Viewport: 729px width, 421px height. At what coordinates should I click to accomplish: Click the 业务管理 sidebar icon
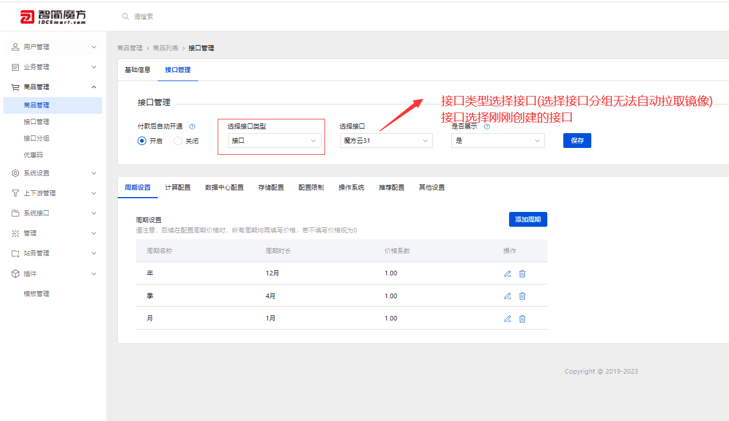click(15, 67)
